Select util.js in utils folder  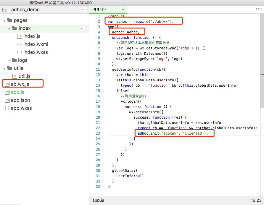point(25,76)
